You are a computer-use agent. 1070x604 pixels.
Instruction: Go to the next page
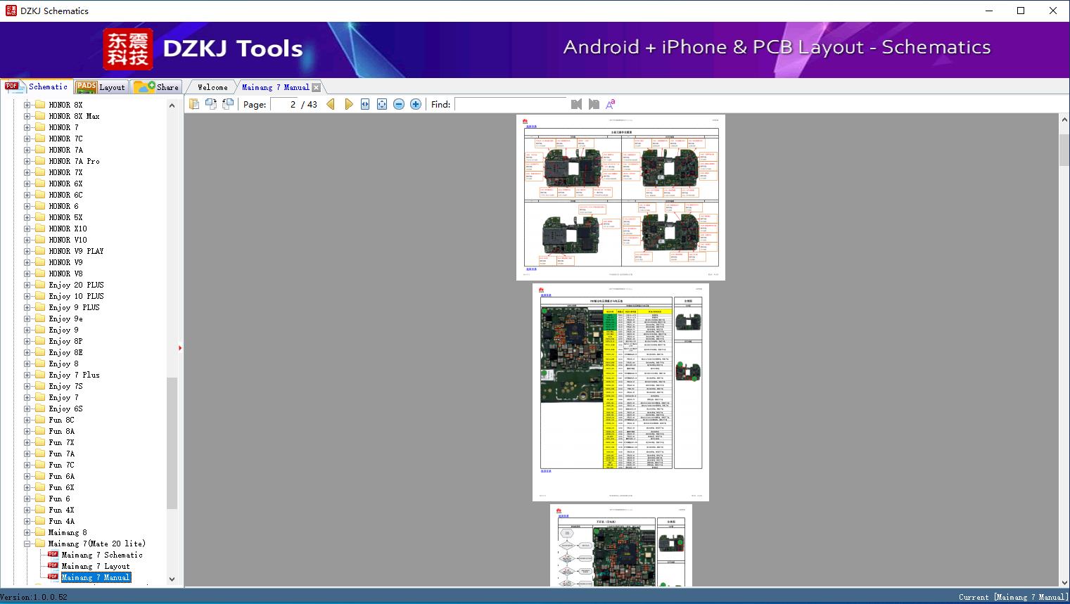(x=349, y=104)
